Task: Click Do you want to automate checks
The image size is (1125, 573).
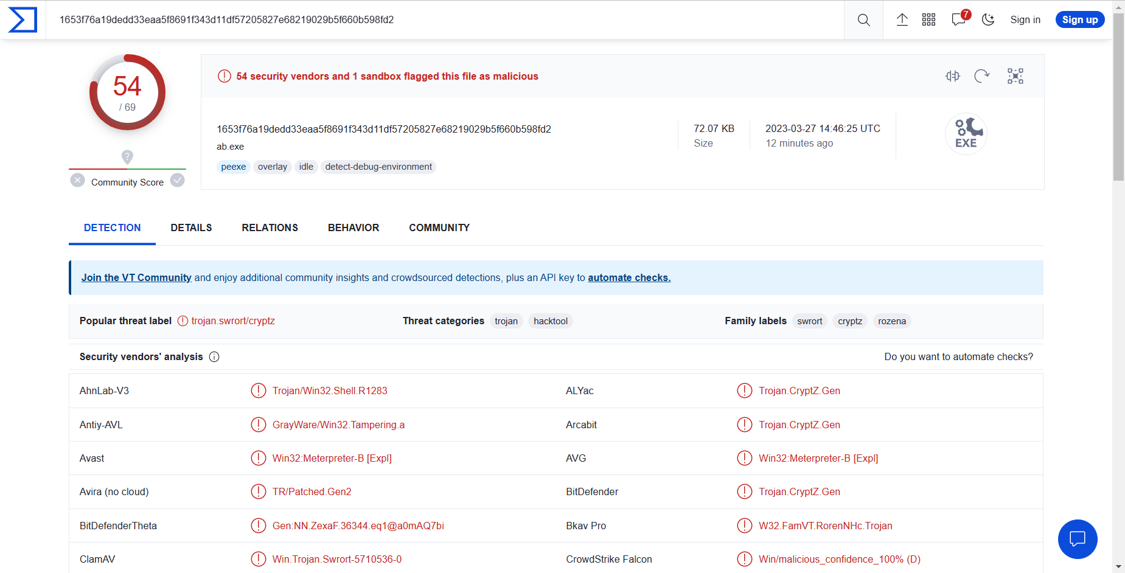Action: [959, 357]
